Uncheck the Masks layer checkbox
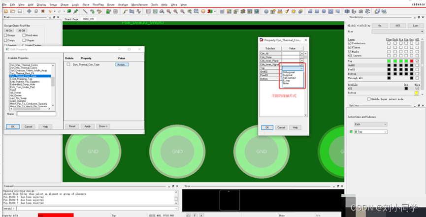This screenshot has height=217, width=426. tap(350, 51)
